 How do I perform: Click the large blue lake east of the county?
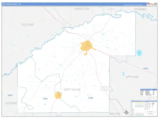click(x=139, y=53)
